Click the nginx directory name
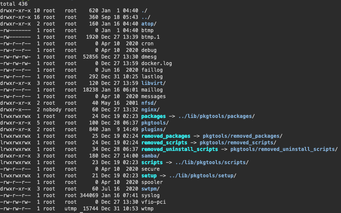Viewport: 341px width, 213px height. point(149,110)
